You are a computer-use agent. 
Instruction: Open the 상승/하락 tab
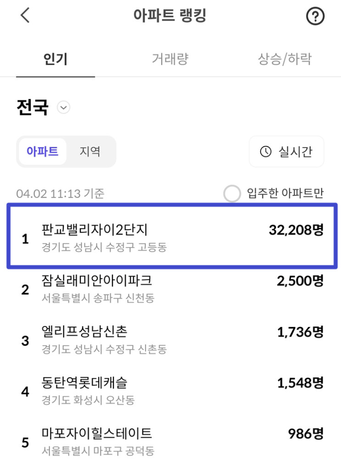(x=285, y=59)
